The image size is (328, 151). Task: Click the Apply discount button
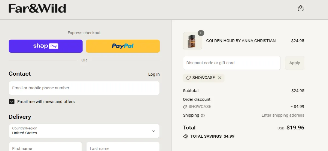[x=294, y=63]
